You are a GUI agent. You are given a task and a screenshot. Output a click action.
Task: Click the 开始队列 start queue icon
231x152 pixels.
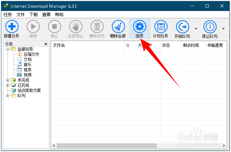tap(183, 27)
